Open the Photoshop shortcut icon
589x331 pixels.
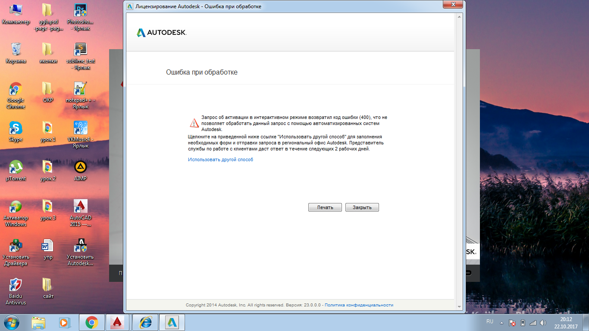(80, 17)
